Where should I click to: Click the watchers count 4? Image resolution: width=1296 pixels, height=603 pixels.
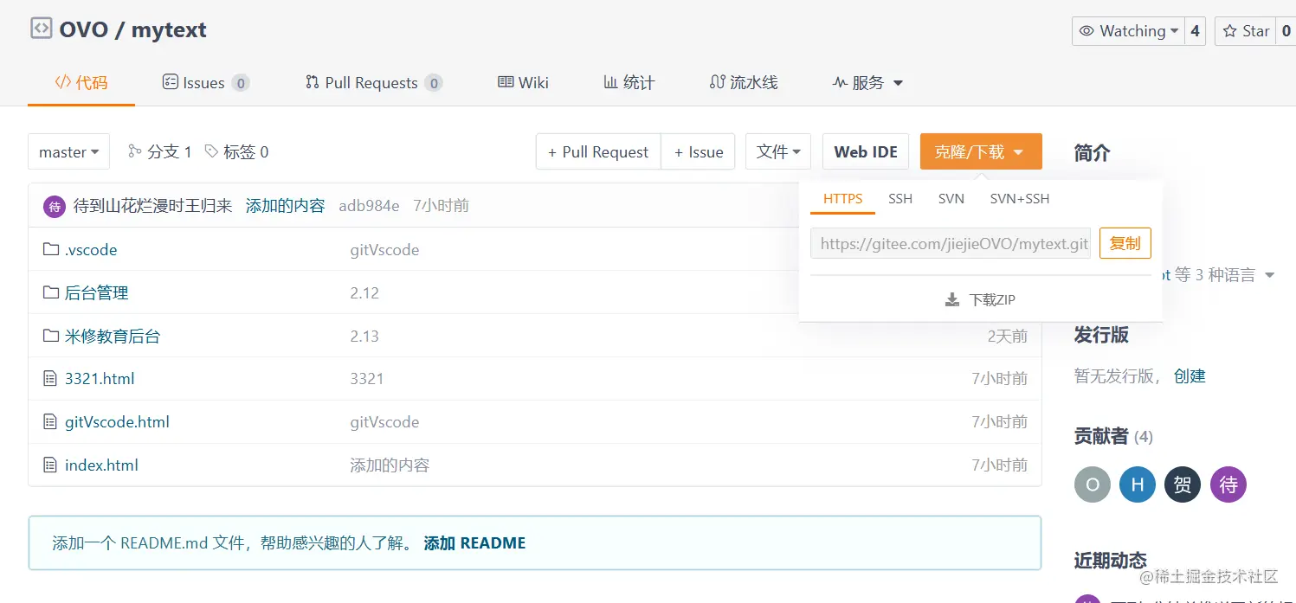pyautogui.click(x=1195, y=31)
